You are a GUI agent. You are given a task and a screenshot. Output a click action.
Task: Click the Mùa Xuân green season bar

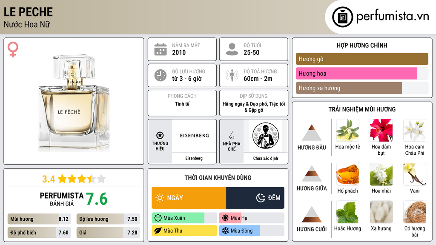pyautogui.click(x=184, y=218)
